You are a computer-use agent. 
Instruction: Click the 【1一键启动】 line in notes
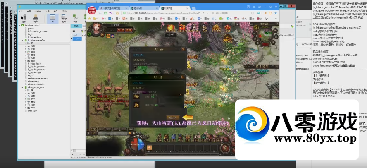[x=321, y=75]
